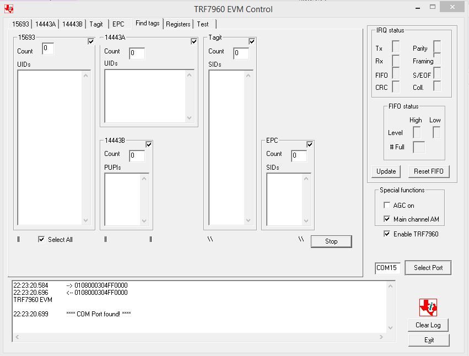Click the Texas Instruments info logo above Clear Log

pos(428,308)
